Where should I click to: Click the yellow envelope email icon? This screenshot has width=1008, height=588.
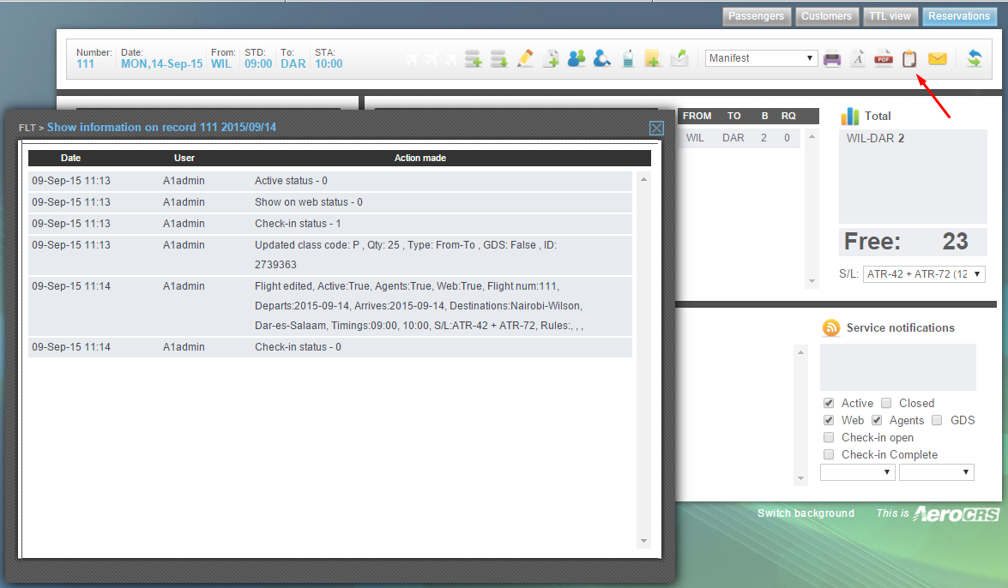(x=938, y=58)
